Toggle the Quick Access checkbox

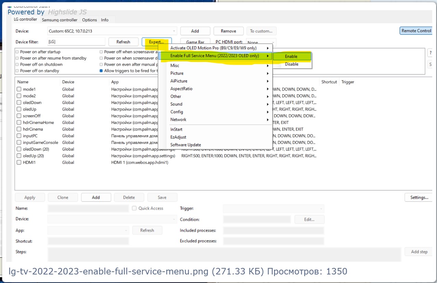(x=134, y=208)
